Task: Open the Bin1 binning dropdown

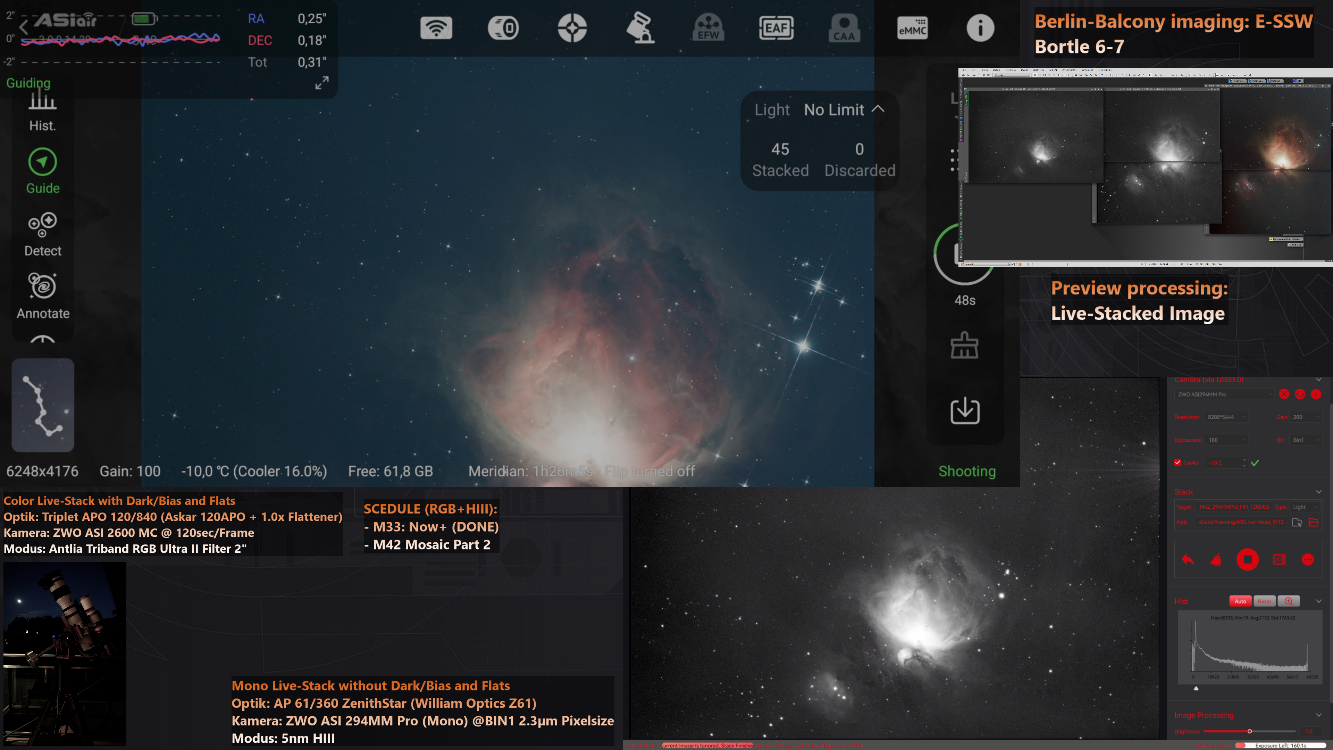Action: click(x=1306, y=440)
